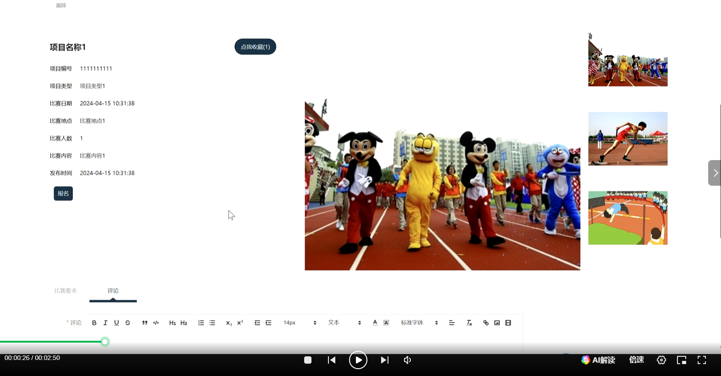This screenshot has width=721, height=376.
Task: Open the 文本 paragraph style dropdown
Action: pyautogui.click(x=344, y=323)
